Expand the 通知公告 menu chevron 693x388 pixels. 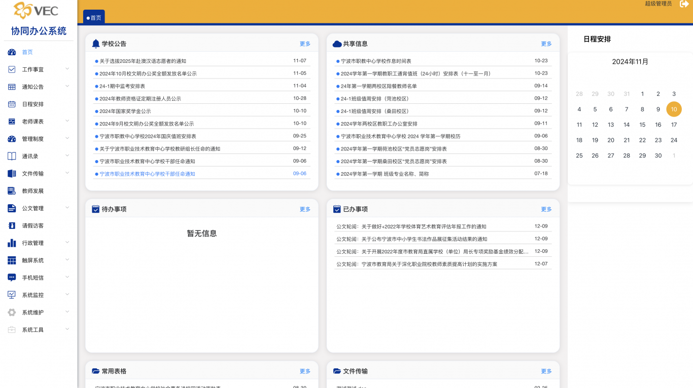(x=67, y=86)
